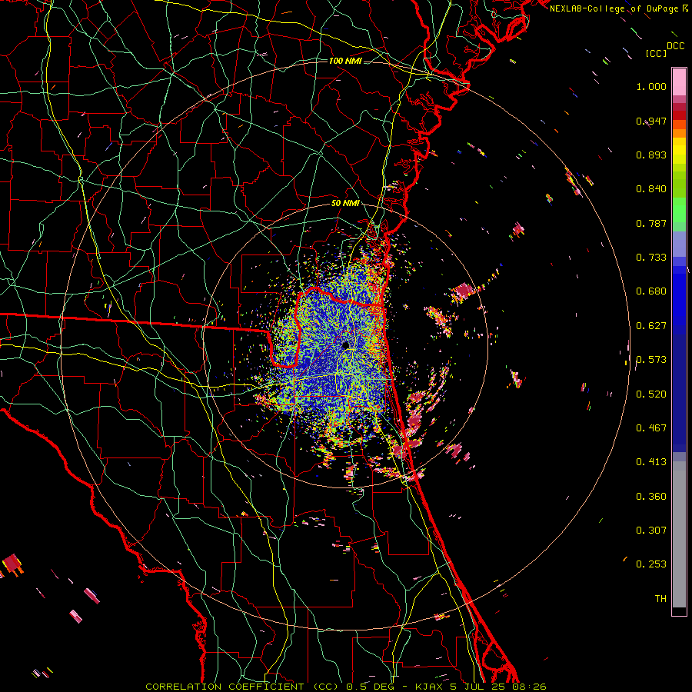
Task: Click the TH threshold label
Action: click(x=660, y=599)
